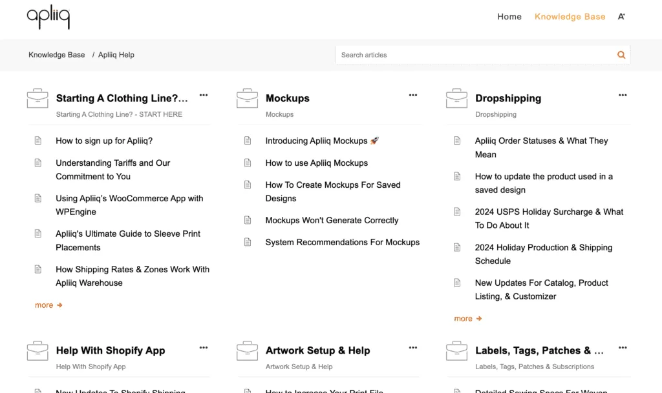
Task: Click the font size accessibility icon
Action: click(x=621, y=17)
